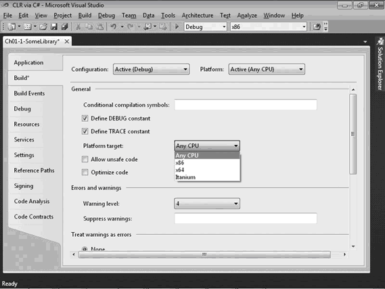Switch to the Code Analysis tab
The height and width of the screenshot is (289, 385).
35,201
